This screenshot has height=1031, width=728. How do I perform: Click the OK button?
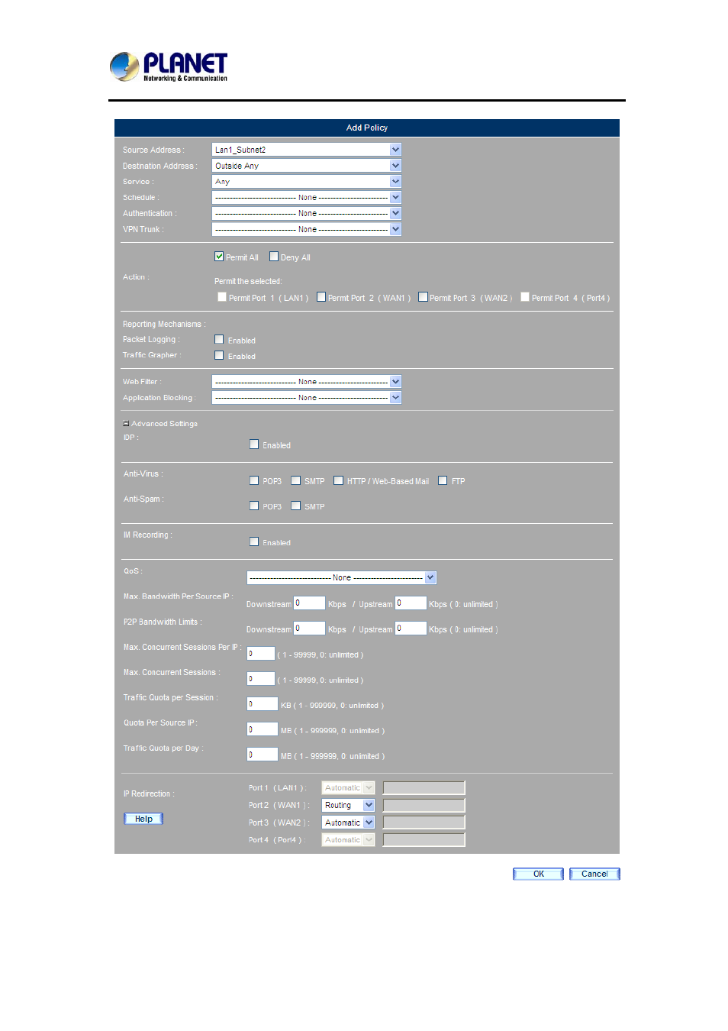538,874
